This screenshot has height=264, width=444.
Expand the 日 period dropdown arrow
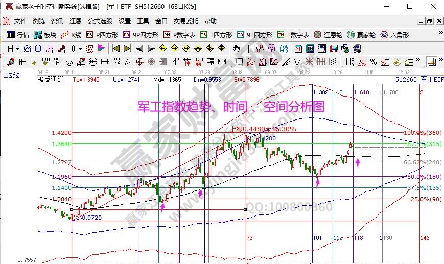point(17,49)
